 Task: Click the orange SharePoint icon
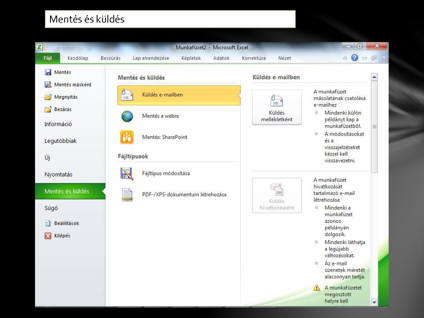127,137
